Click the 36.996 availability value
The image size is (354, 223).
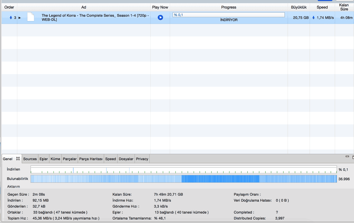click(x=344, y=179)
